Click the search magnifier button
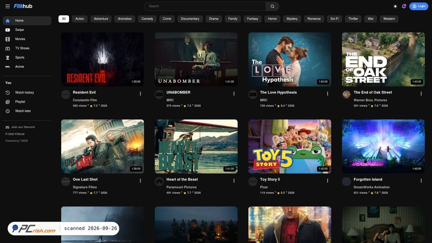This screenshot has height=243, width=432. (272, 6)
